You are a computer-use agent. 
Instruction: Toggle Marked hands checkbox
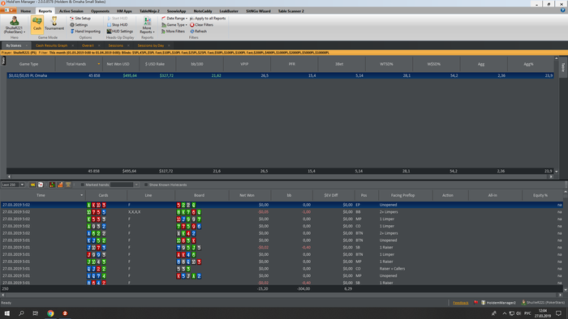click(82, 185)
